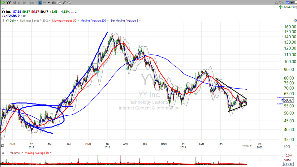The width and height of the screenshot is (297, 167).
Task: Click the 2.63(4.63%) change label top right
Action: point(289,7)
